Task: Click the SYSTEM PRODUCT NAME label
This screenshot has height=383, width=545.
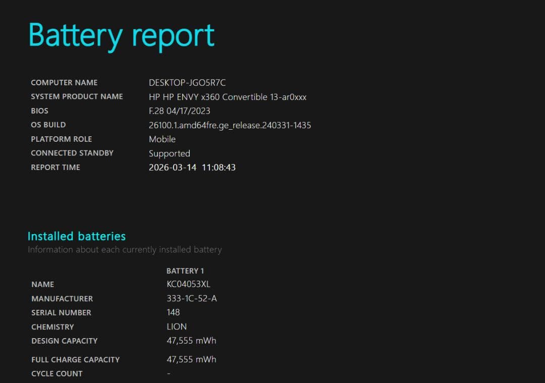Action: 77,97
